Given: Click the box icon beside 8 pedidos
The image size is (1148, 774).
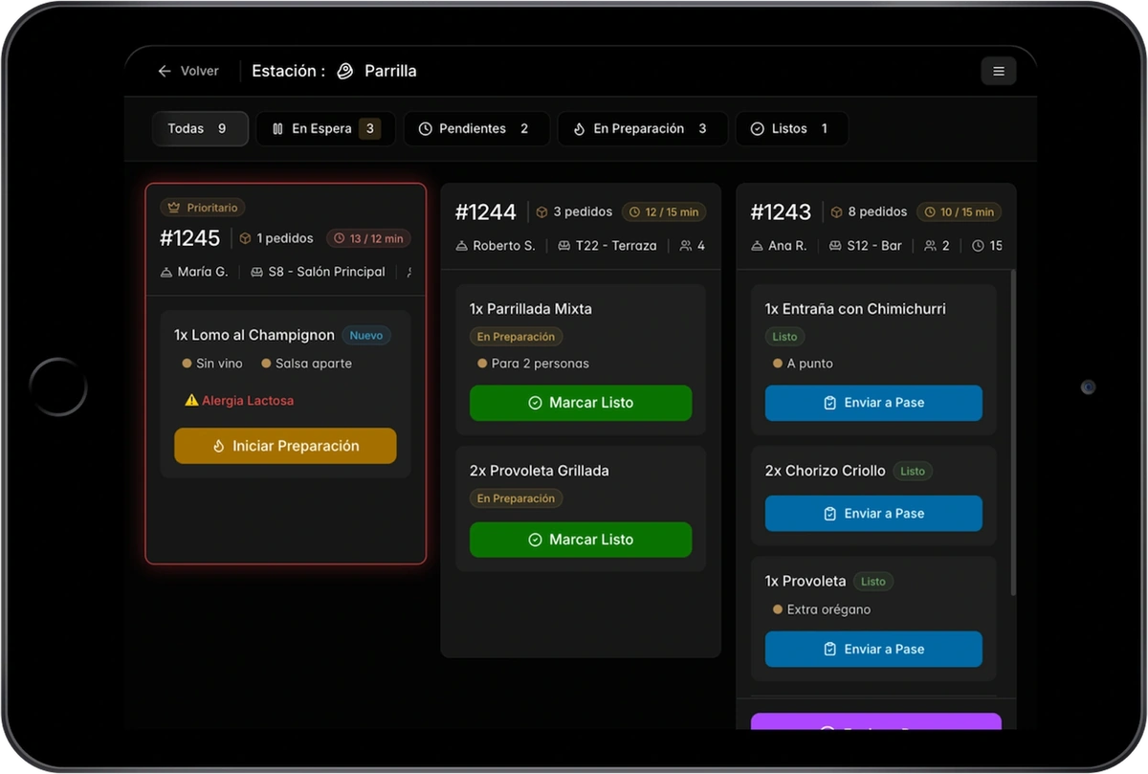Looking at the screenshot, I should tap(836, 212).
